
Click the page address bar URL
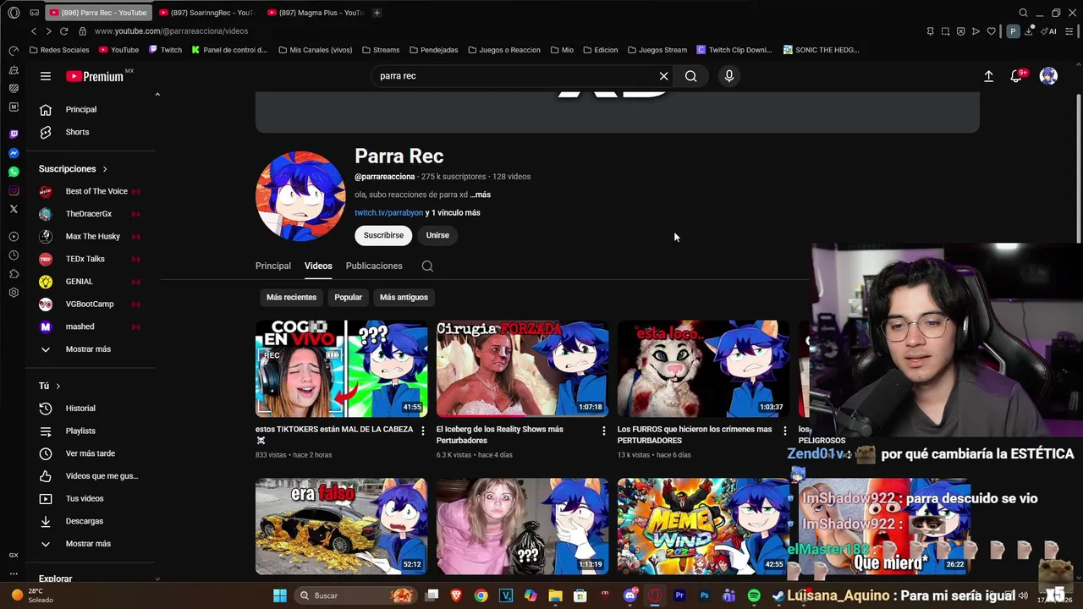(x=172, y=31)
